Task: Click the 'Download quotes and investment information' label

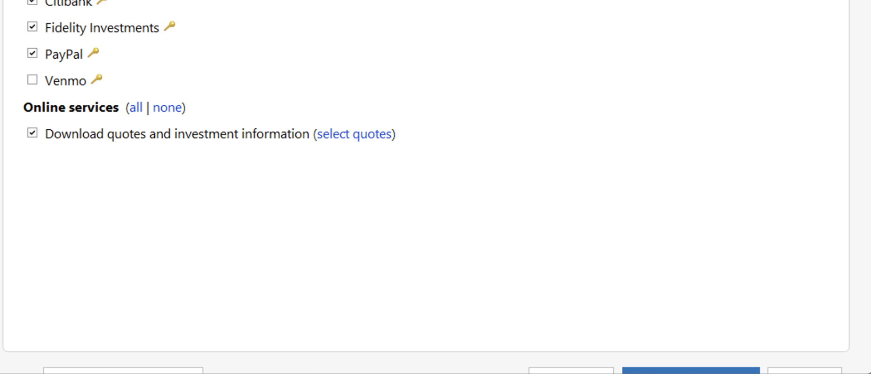Action: coord(177,134)
